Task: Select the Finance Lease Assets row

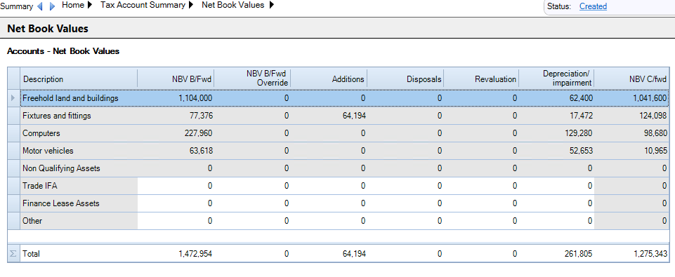Action: tap(339, 203)
